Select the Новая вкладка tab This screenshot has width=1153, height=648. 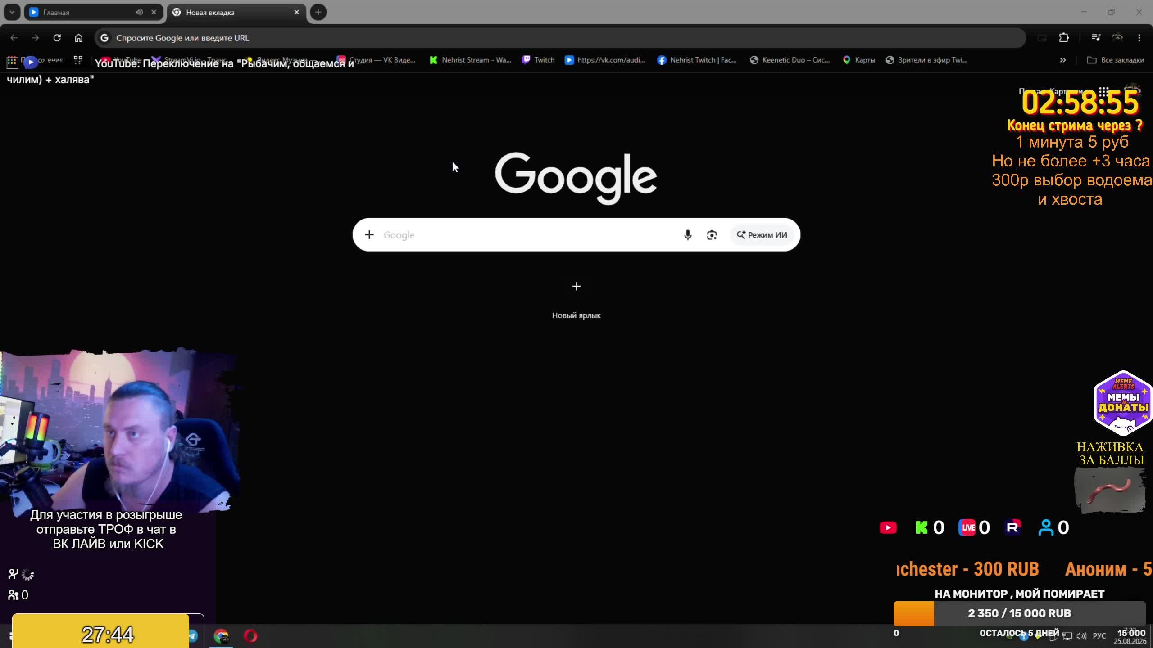tap(236, 12)
